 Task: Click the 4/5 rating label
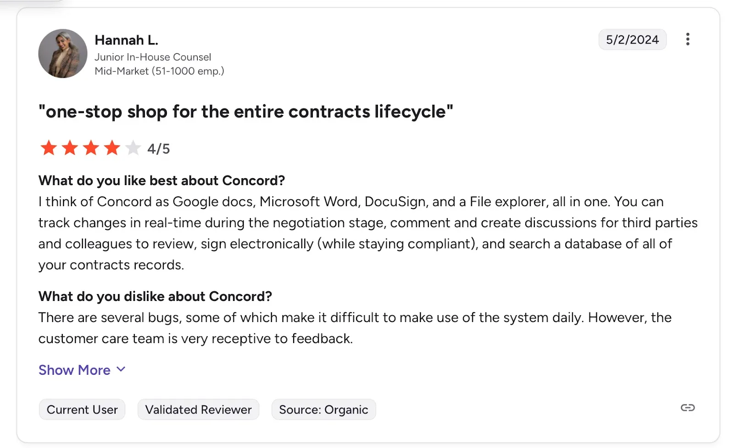tap(158, 148)
